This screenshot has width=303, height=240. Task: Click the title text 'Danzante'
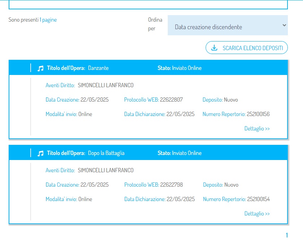[98, 68]
